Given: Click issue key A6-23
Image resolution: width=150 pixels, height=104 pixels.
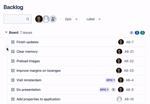Looking at the screenshot, I should pos(129,70).
